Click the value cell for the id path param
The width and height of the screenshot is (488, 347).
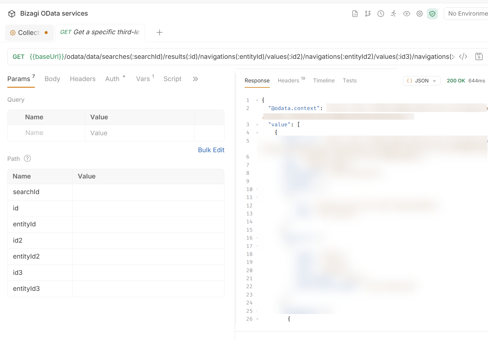pos(148,208)
